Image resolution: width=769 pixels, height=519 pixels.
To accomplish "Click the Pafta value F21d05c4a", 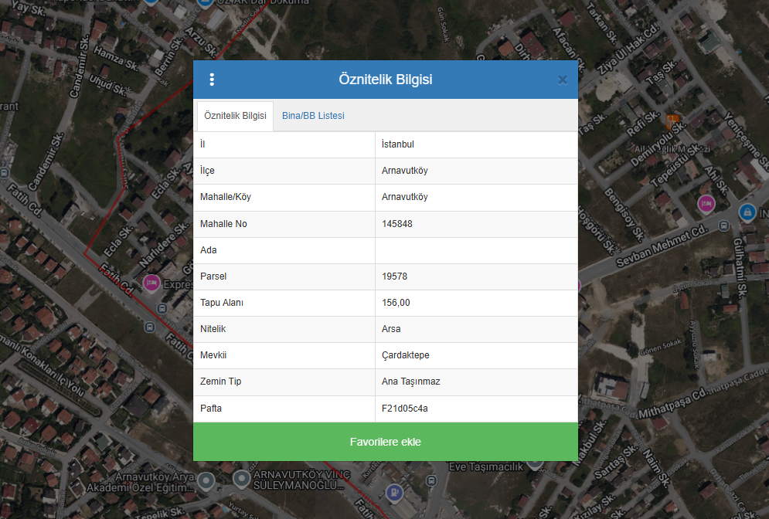I will click(404, 409).
